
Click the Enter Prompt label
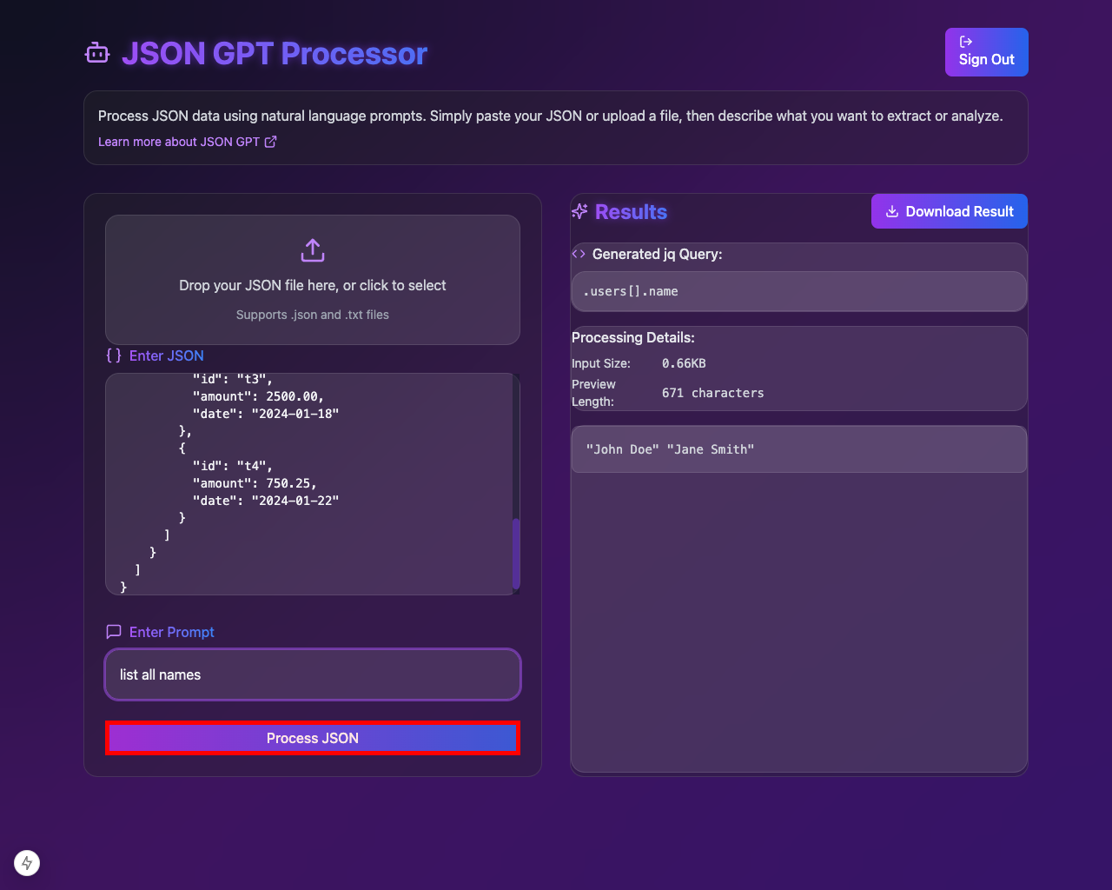172,632
